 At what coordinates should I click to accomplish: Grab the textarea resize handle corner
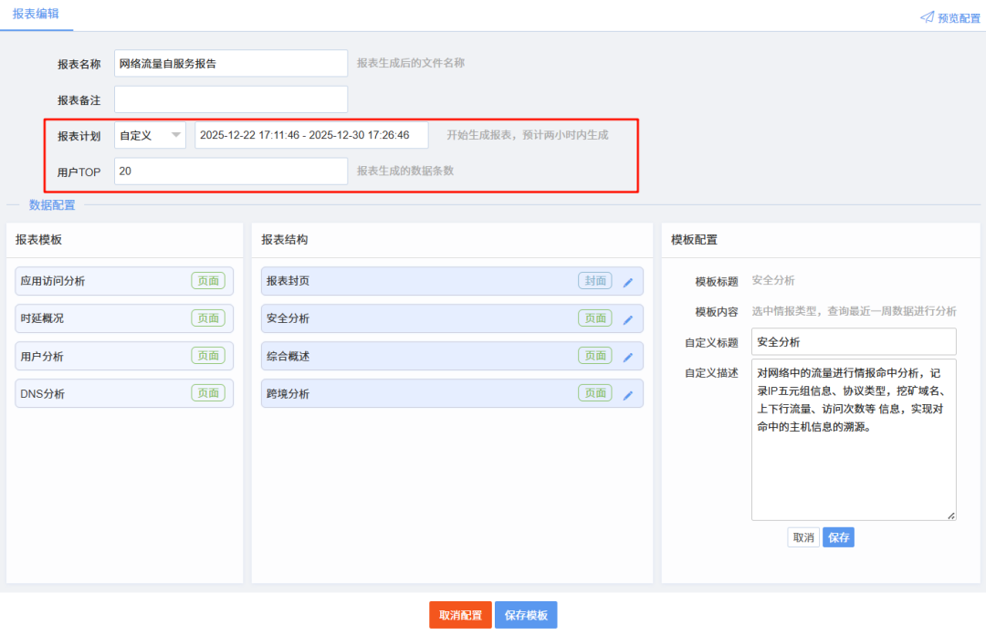click(951, 515)
